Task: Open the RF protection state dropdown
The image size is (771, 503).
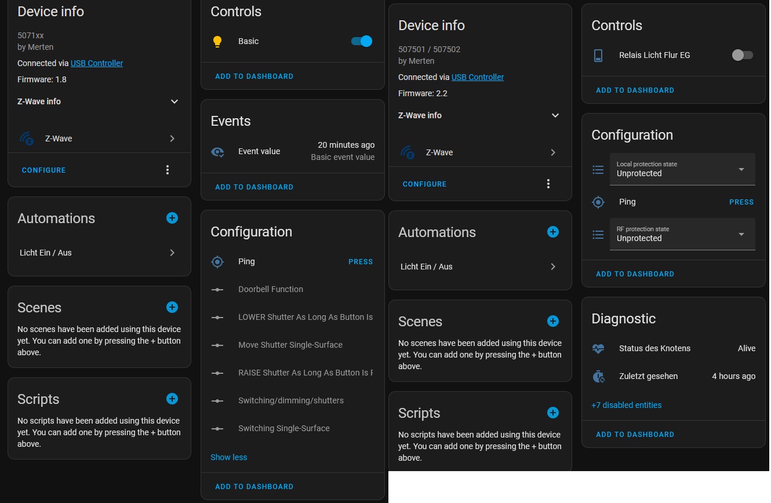Action: (x=682, y=234)
